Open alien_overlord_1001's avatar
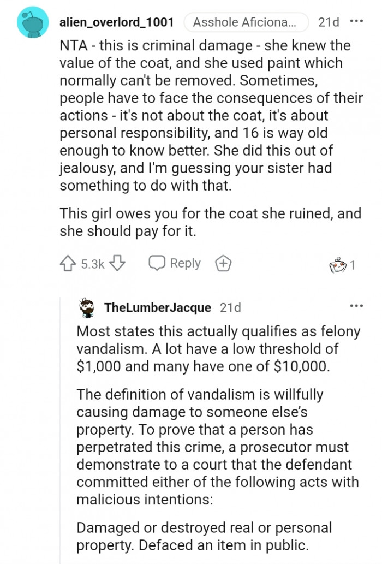Image resolution: width=382 pixels, height=564 pixels. pyautogui.click(x=33, y=22)
